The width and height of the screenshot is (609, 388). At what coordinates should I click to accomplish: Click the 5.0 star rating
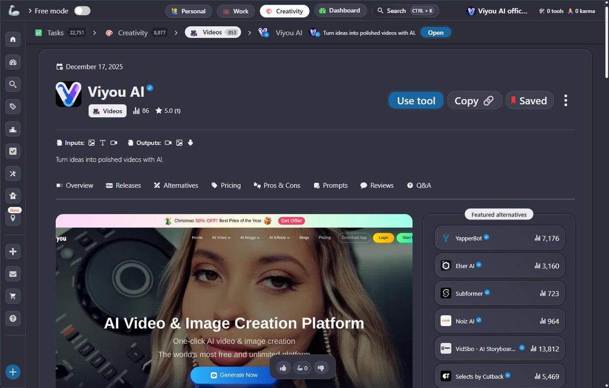click(x=168, y=111)
